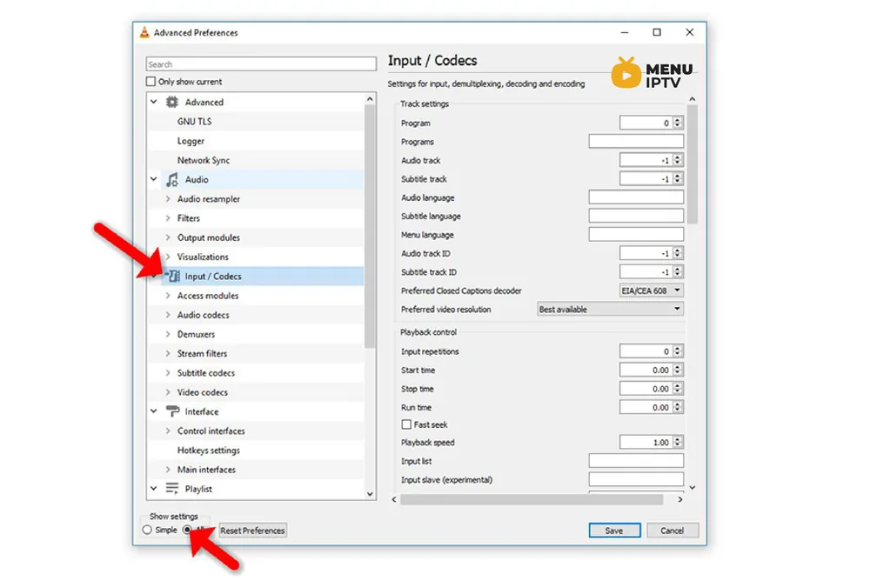Click the tree panel scroll down arrow
This screenshot has width=870, height=581.
(370, 494)
